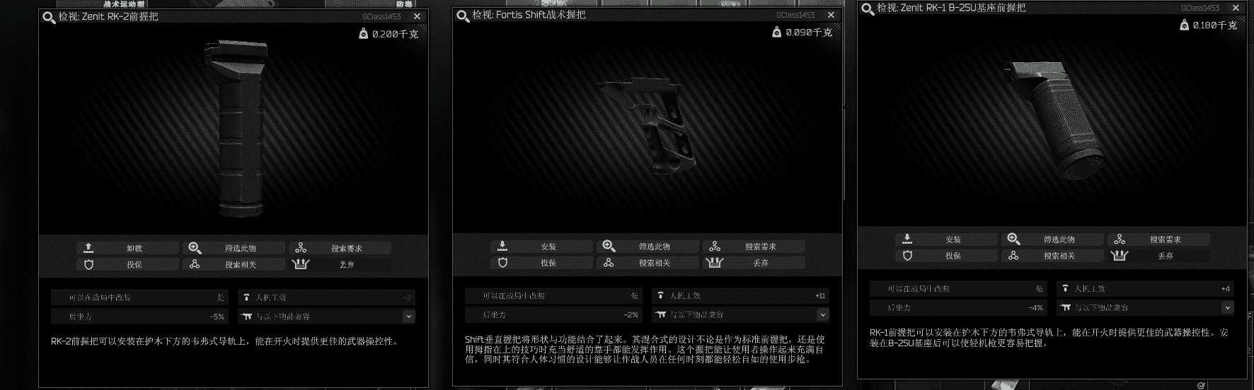Image resolution: width=1254 pixels, height=390 pixels.
Task: Click 筛选此物 in the RK-1 B-25U window
Action: (x=1052, y=239)
